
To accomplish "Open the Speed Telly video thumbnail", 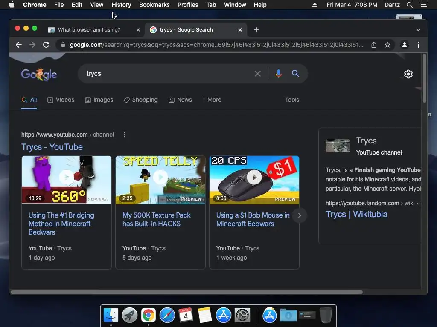I will tap(160, 180).
